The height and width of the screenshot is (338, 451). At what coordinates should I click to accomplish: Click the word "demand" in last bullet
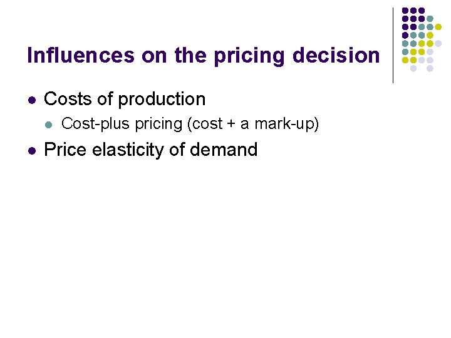(x=224, y=150)
